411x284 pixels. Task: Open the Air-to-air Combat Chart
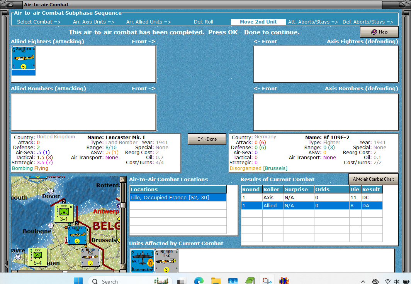pyautogui.click(x=373, y=179)
